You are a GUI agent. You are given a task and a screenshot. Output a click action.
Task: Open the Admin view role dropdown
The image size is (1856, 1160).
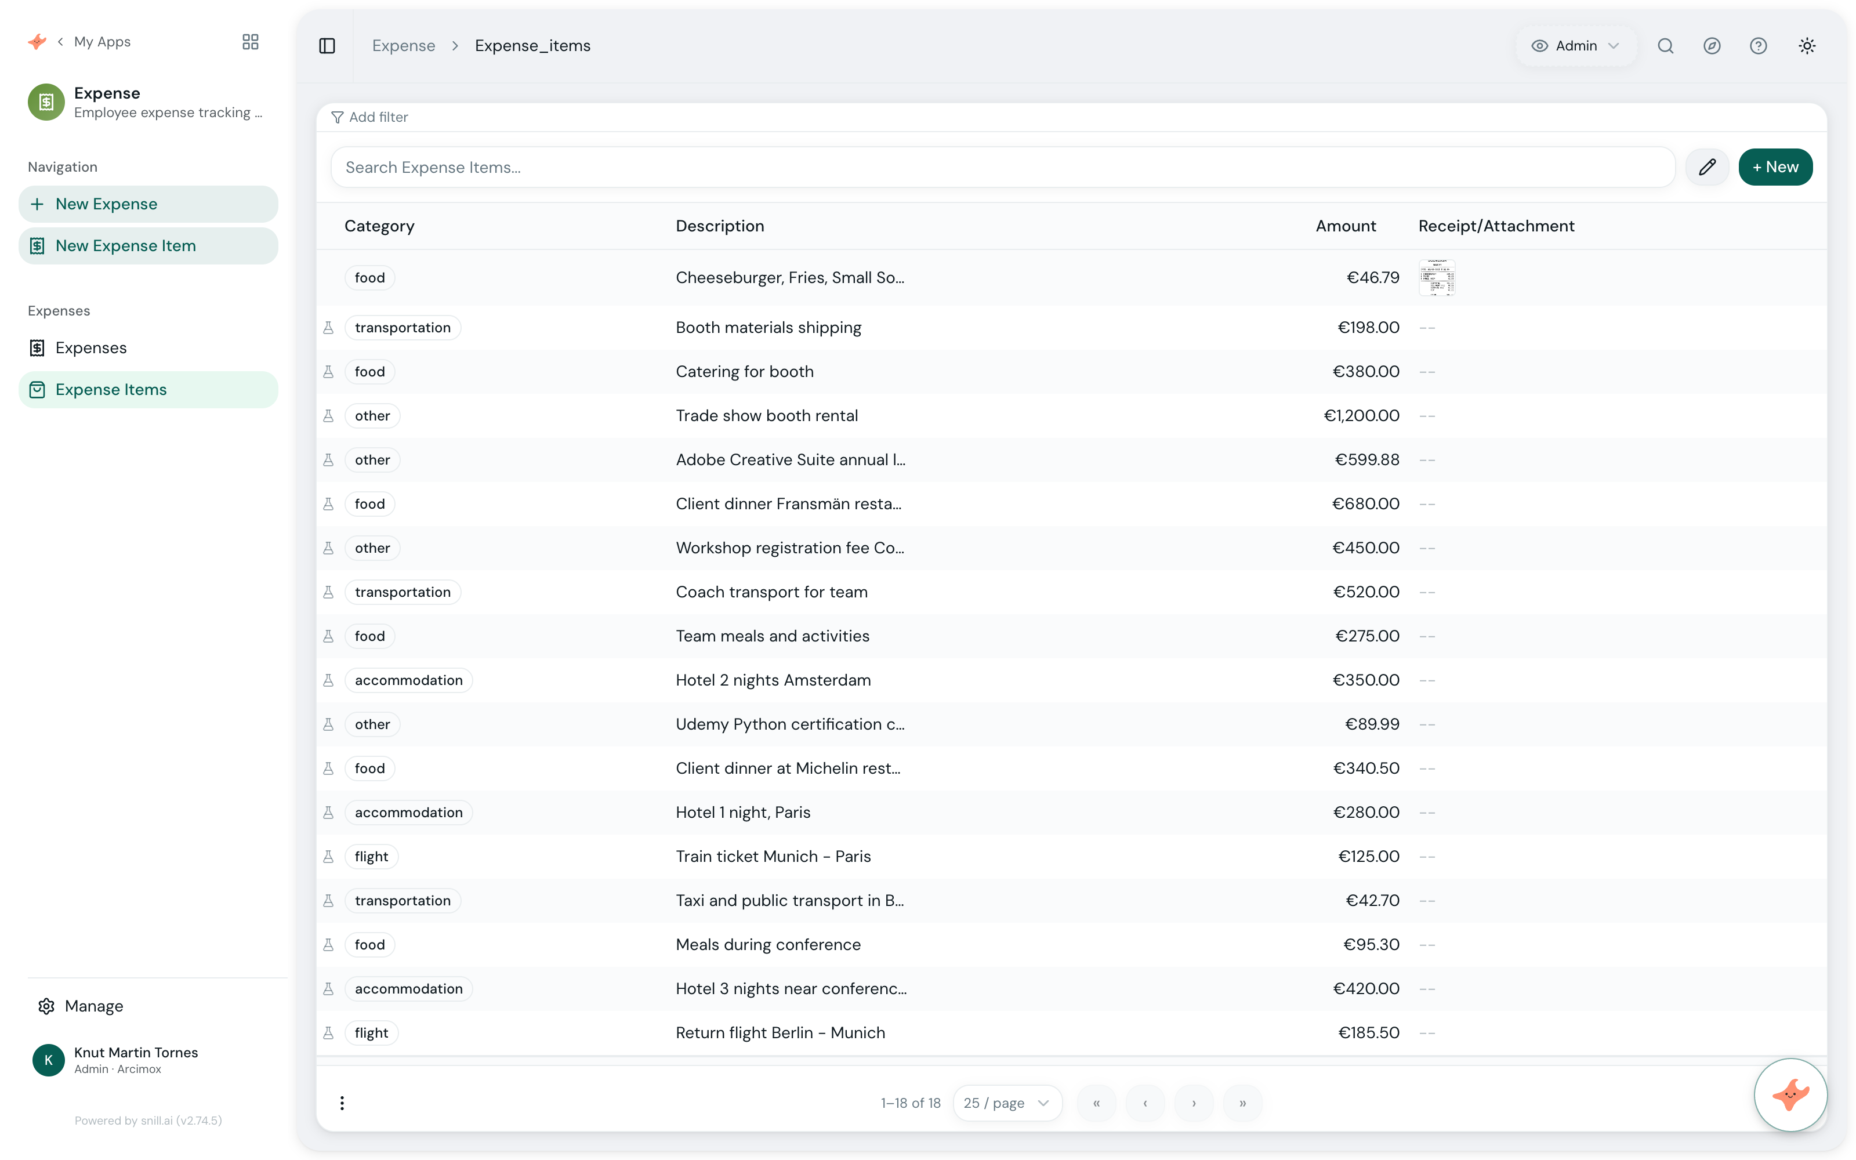(1575, 46)
